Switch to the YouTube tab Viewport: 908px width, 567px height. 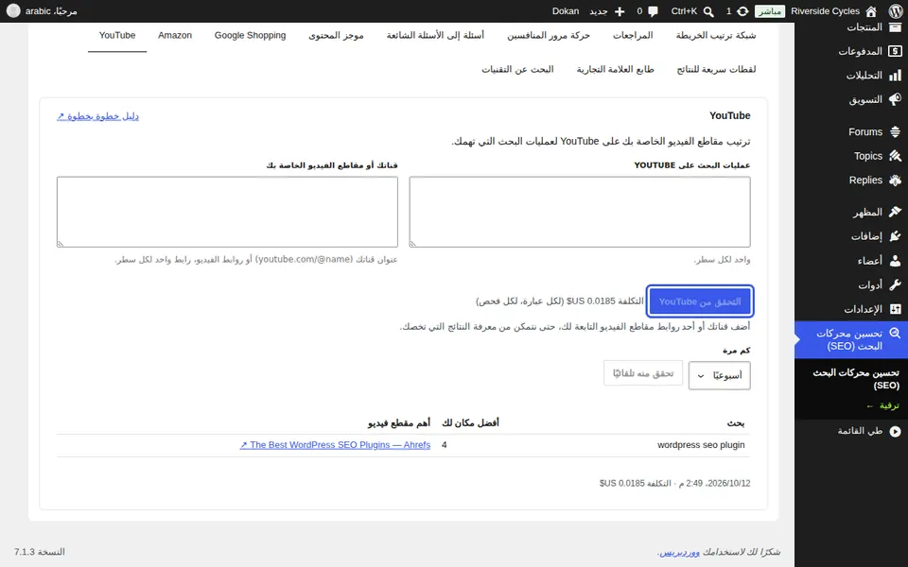coord(117,35)
